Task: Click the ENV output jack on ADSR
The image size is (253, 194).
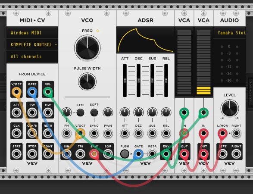Action: [166, 154]
